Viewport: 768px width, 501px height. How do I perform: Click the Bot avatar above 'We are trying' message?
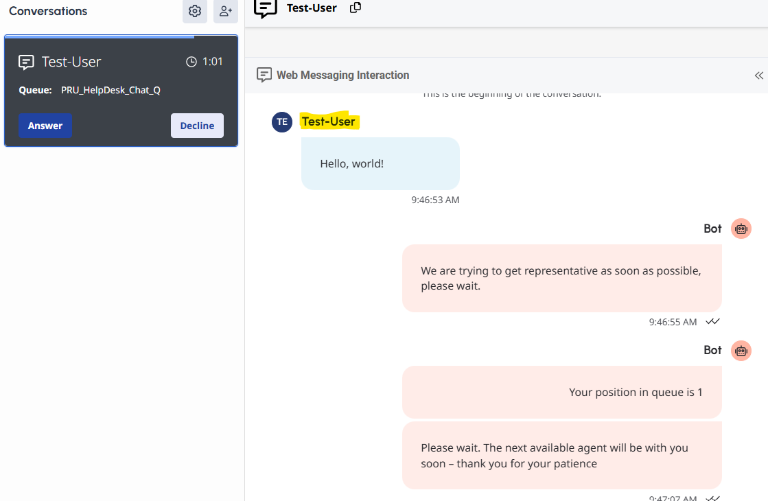tap(741, 229)
